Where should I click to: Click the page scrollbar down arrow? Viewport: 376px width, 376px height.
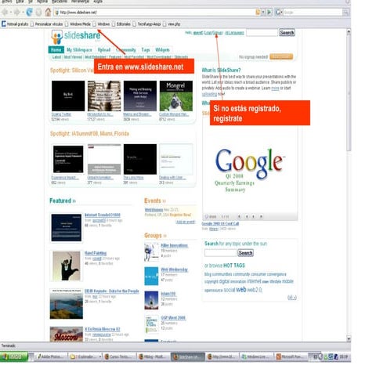point(349,338)
